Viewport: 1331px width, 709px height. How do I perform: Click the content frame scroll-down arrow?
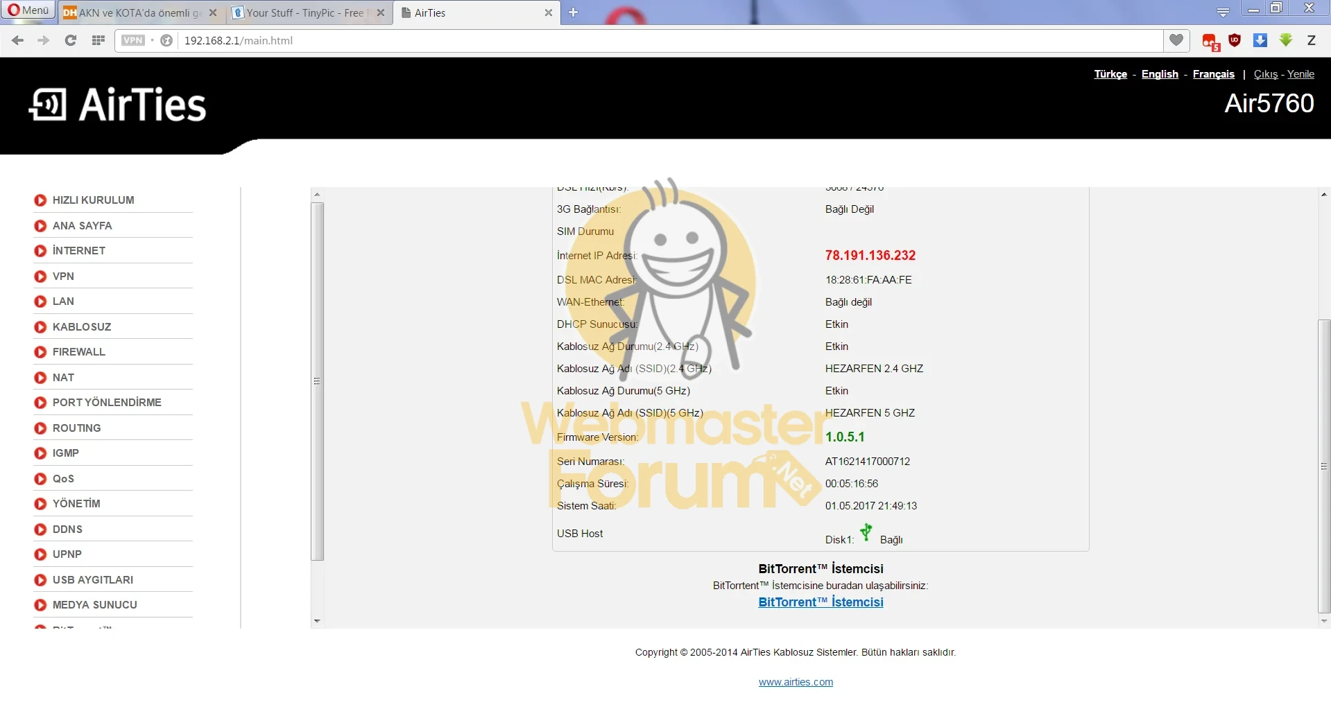click(x=317, y=621)
